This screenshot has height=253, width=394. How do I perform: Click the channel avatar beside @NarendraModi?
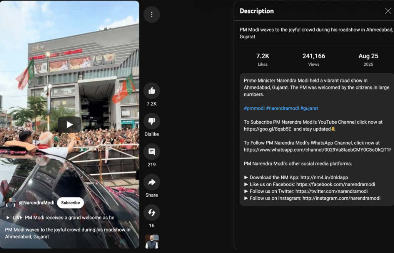point(10,203)
